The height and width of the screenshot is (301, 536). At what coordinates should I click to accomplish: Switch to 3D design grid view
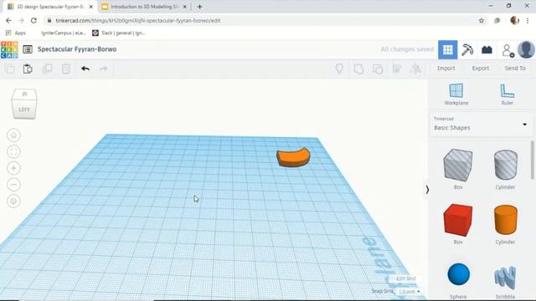[x=448, y=50]
